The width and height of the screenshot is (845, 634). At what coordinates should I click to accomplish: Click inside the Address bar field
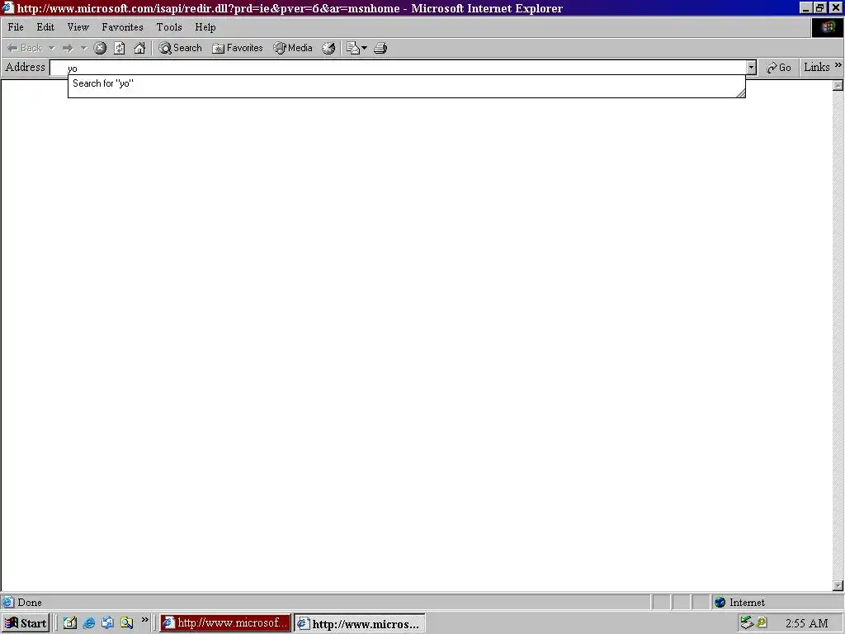tap(399, 68)
